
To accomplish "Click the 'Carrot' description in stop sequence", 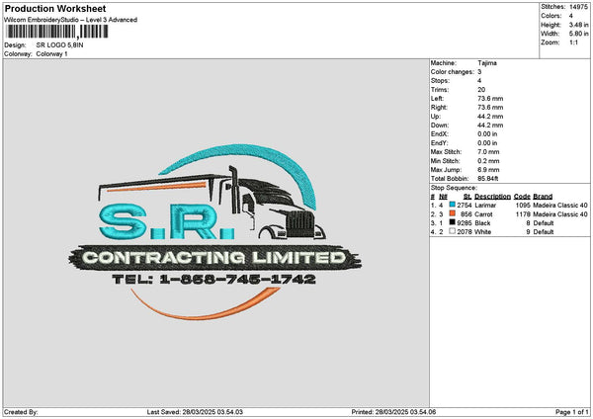I will [483, 214].
